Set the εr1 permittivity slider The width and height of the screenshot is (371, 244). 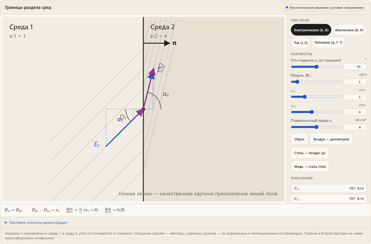pyautogui.click(x=316, y=97)
